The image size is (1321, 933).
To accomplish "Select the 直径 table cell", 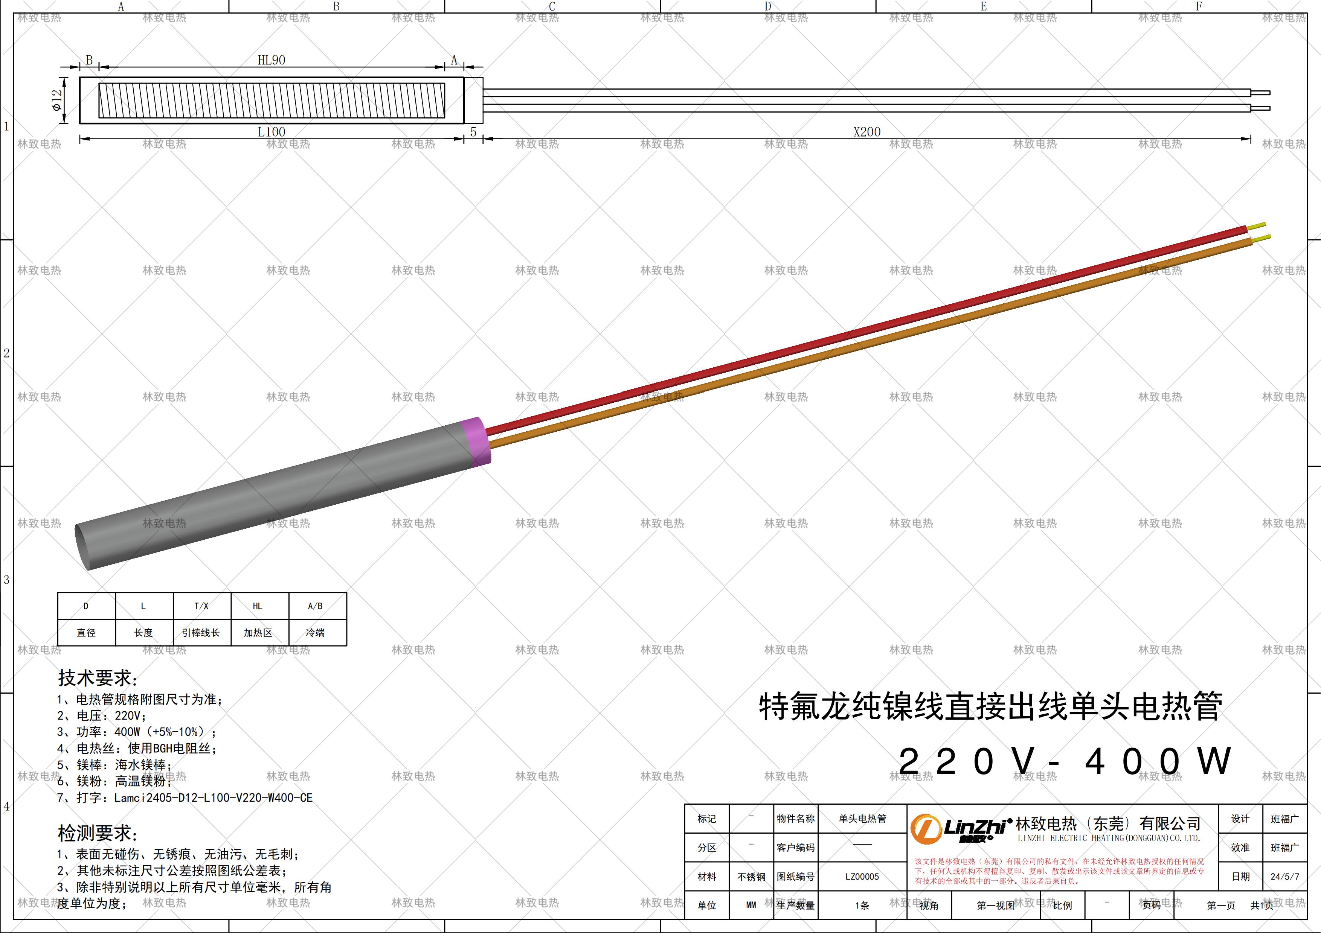I will click(86, 632).
